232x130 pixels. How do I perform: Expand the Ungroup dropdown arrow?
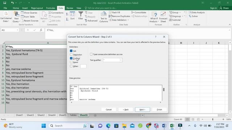pyautogui.click(x=182, y=16)
